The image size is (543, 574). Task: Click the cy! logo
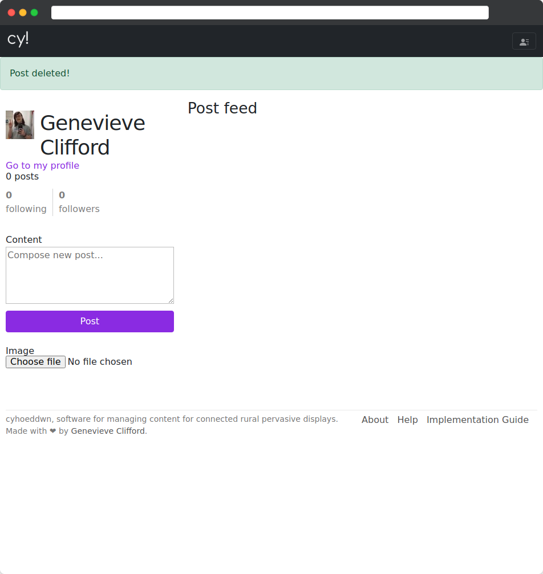click(18, 39)
